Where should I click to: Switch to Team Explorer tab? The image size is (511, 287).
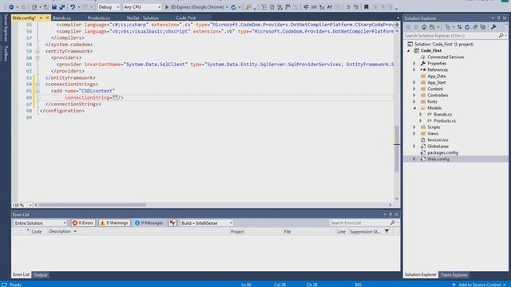coord(454,274)
